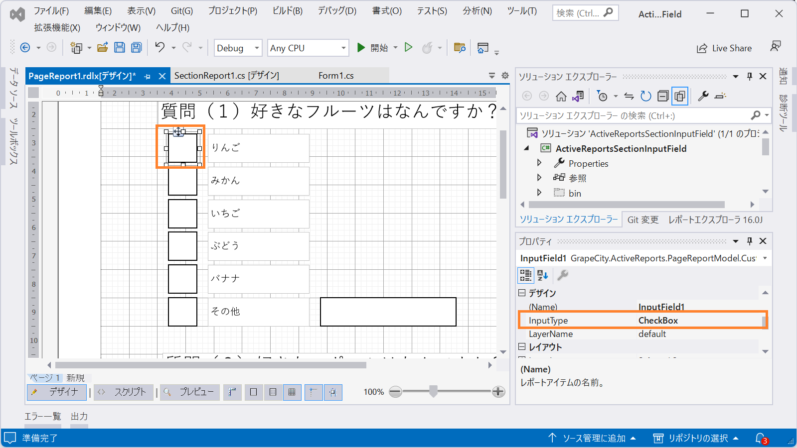Image resolution: width=797 pixels, height=448 pixels.
Task: Expand the Properties node in Solution Explorer
Action: coord(539,163)
